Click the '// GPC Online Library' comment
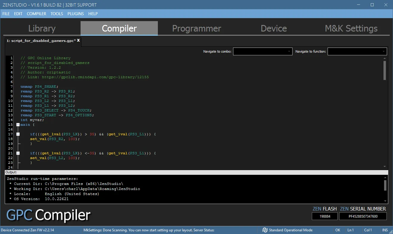 pyautogui.click(x=45, y=58)
